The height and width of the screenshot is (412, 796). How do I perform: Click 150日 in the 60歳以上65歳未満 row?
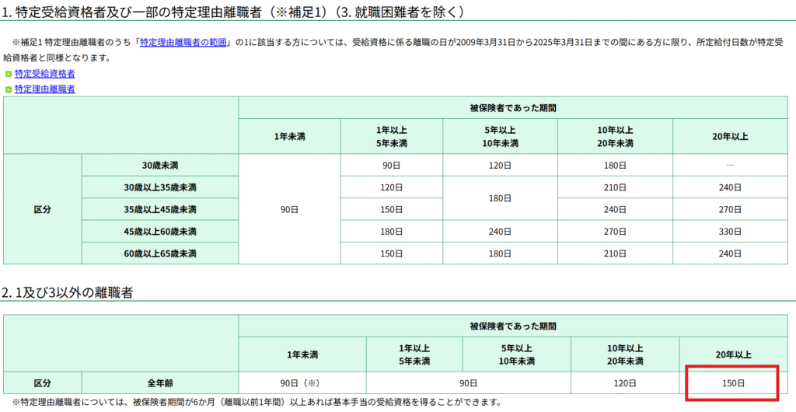pos(392,253)
